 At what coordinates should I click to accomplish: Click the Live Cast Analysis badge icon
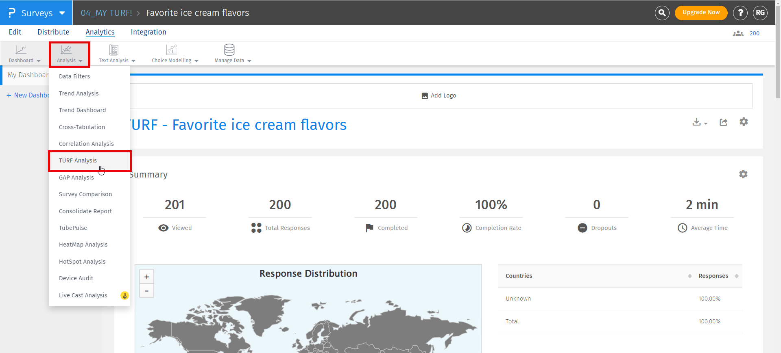tap(124, 296)
